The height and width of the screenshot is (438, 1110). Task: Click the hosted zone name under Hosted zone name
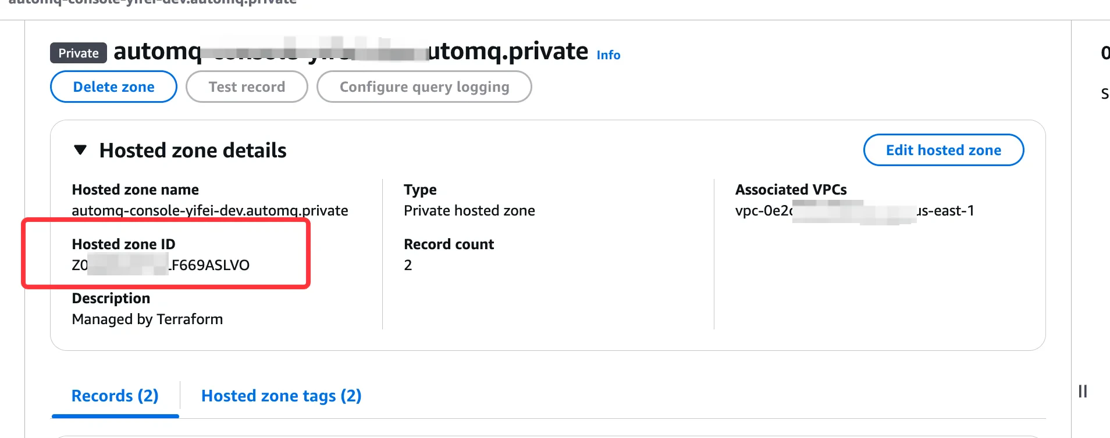209,210
